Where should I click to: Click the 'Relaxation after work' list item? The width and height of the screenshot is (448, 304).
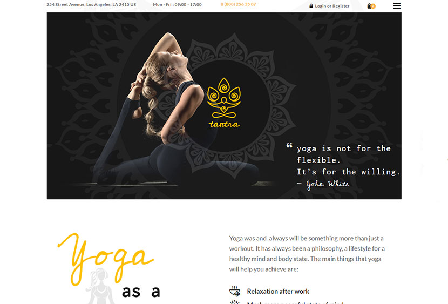pos(278,292)
